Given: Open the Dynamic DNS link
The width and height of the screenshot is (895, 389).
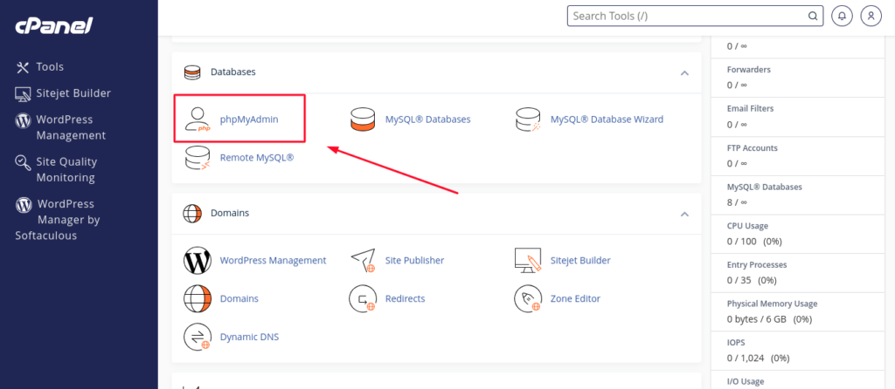Looking at the screenshot, I should (249, 337).
